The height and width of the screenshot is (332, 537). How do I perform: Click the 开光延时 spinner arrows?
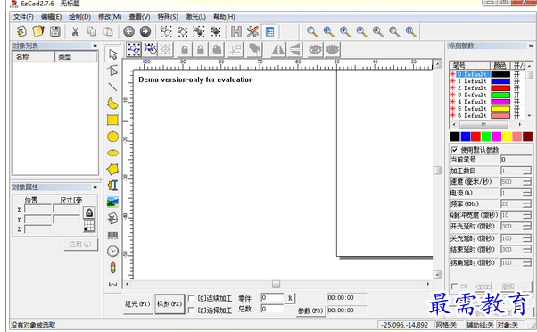[527, 226]
